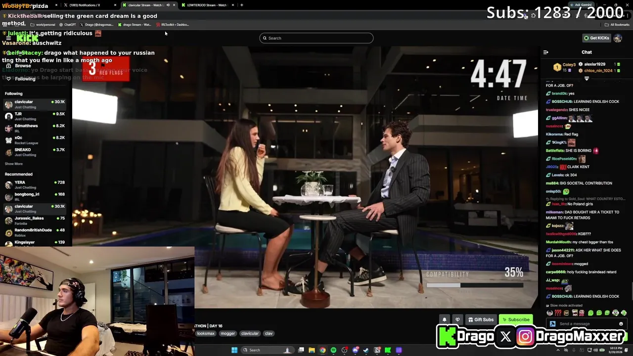Open File Explorer from taskbar
Viewport: 633px width, 356px height.
click(x=312, y=350)
